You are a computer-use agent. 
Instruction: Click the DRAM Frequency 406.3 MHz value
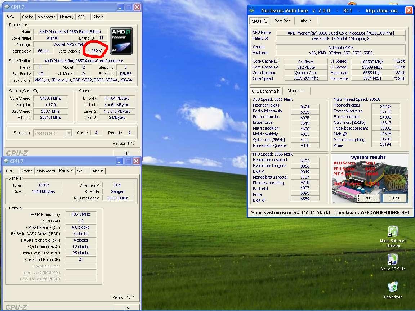click(x=80, y=214)
